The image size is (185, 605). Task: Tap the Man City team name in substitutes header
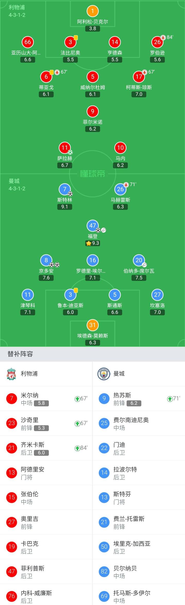[x=119, y=374]
